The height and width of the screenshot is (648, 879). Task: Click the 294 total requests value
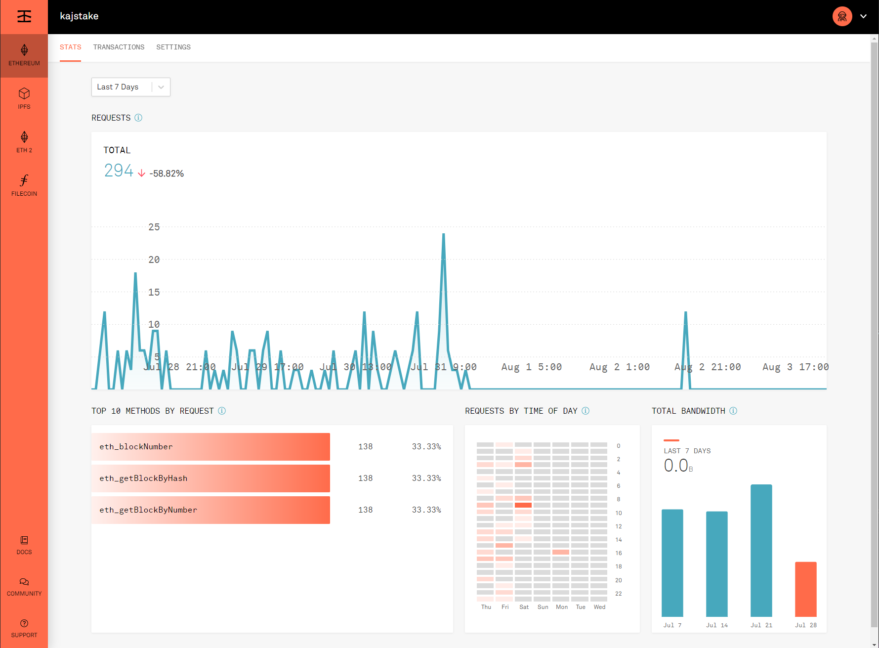pos(119,171)
